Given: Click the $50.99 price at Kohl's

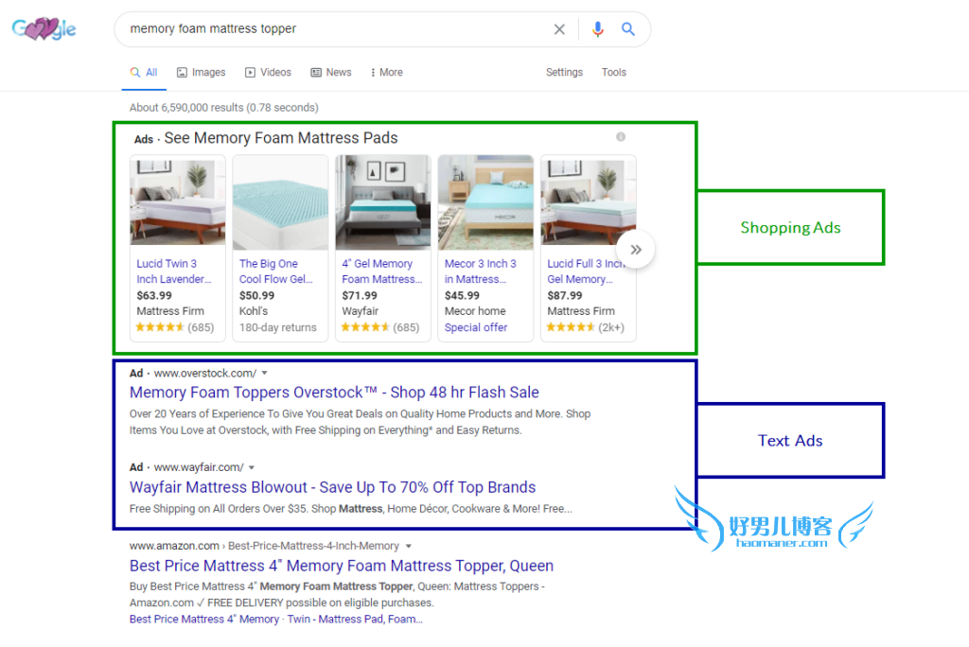Looking at the screenshot, I should [256, 295].
